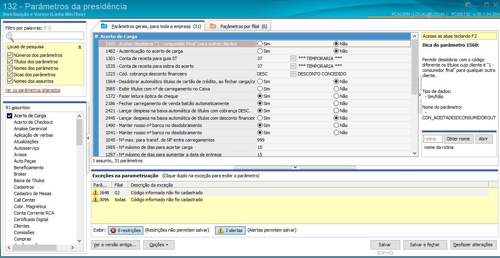Toggle Dicas dos parâmetros checkbox
This screenshot has width=500, height=258.
pos(10,75)
